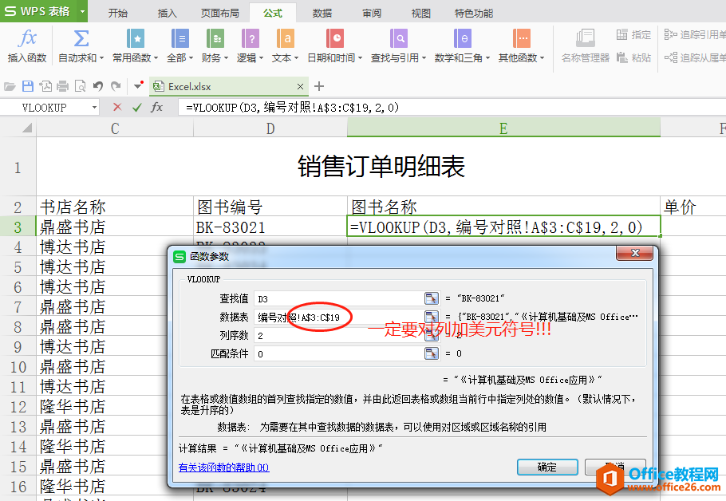Click the 匹配条件 input field containing 0
The width and height of the screenshot is (726, 501).
[x=339, y=354]
